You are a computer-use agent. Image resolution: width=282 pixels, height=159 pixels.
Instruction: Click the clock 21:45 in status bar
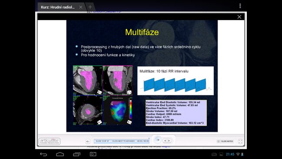point(230,154)
